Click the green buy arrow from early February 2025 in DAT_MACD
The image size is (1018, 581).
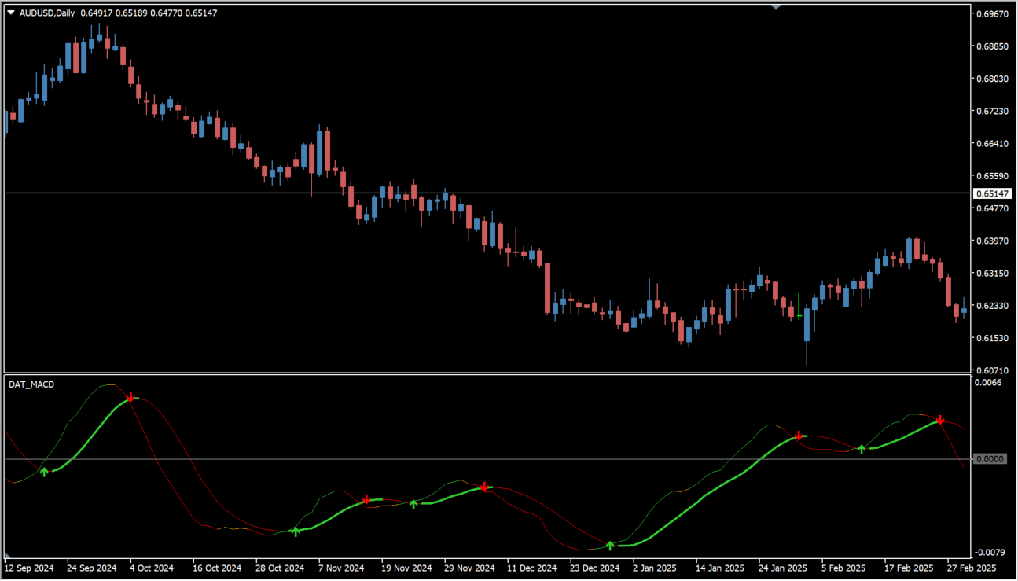coord(862,449)
